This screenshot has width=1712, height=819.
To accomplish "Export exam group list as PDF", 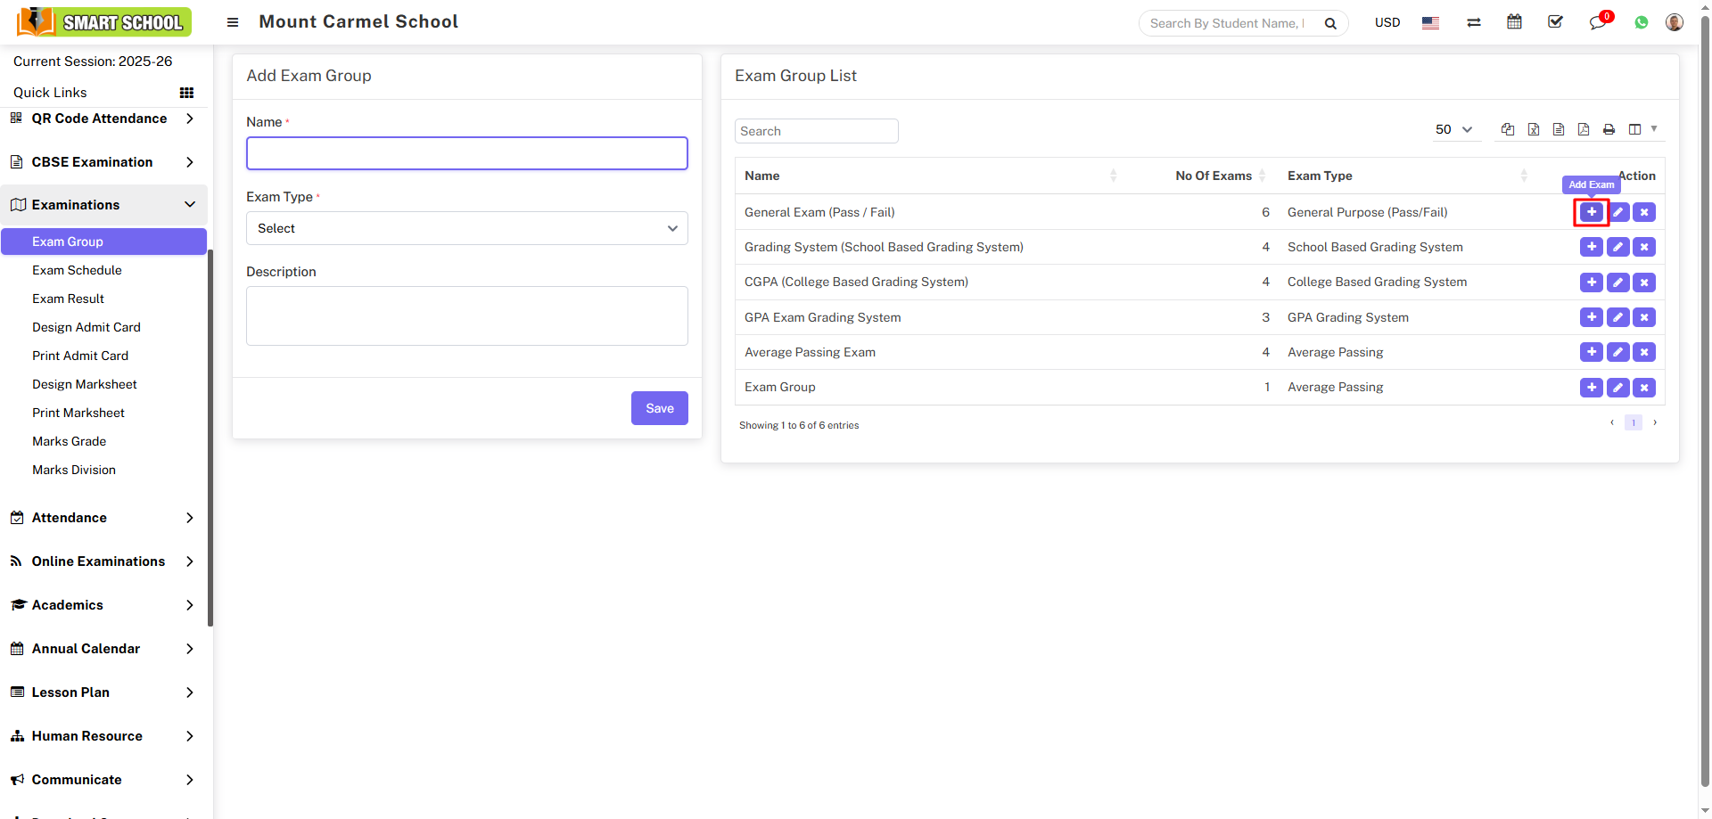I will coord(1583,129).
